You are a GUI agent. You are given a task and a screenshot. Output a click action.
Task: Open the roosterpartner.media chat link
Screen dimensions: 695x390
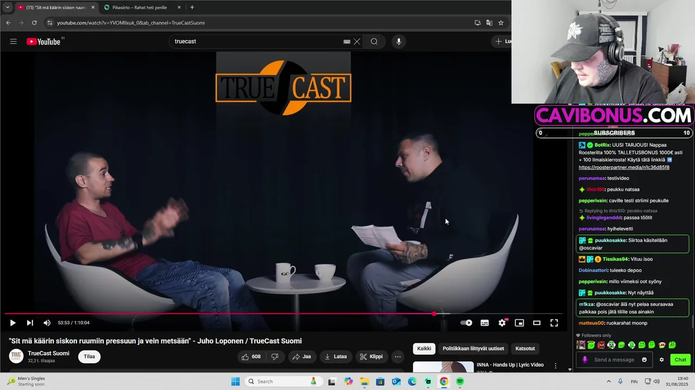(624, 167)
